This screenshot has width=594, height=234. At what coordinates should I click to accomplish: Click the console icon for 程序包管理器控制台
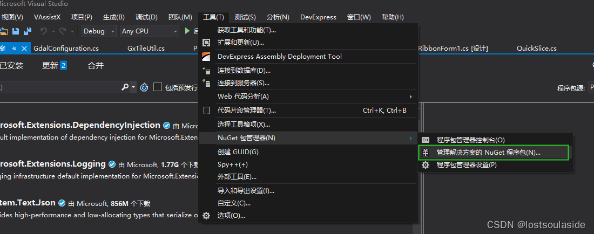[x=426, y=140]
